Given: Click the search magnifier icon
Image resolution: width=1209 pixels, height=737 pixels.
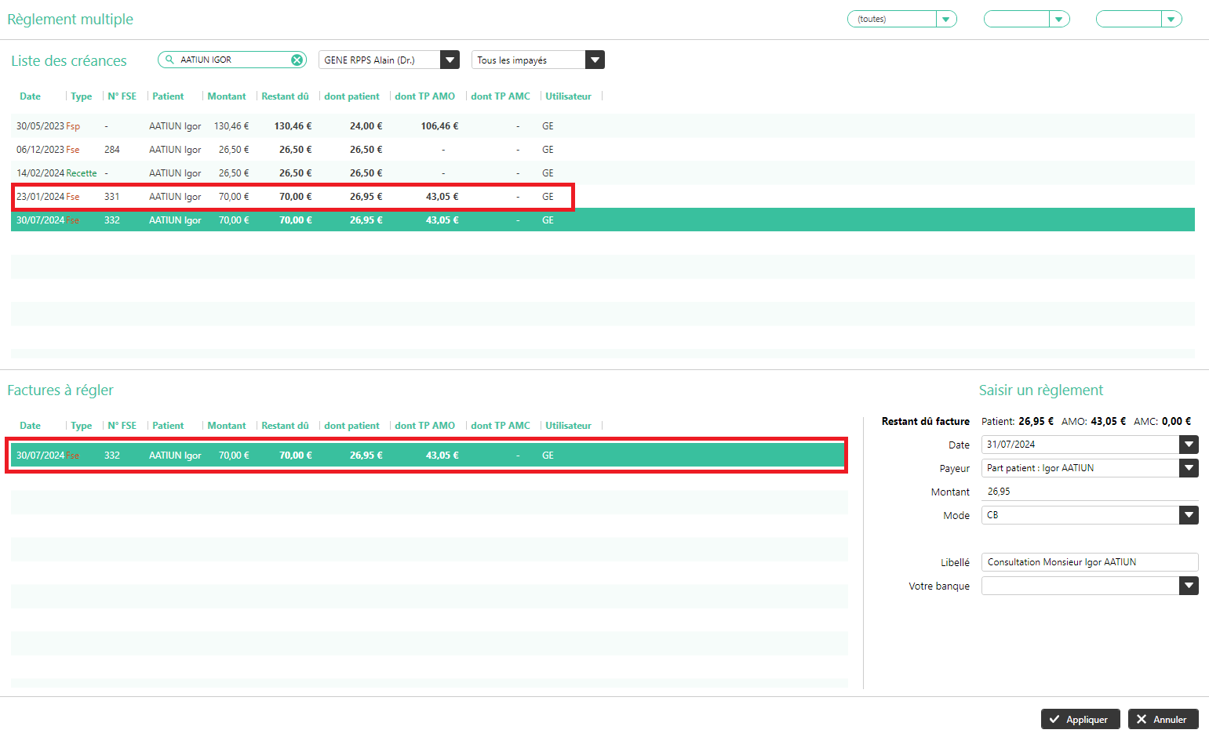Looking at the screenshot, I should click(x=169, y=60).
